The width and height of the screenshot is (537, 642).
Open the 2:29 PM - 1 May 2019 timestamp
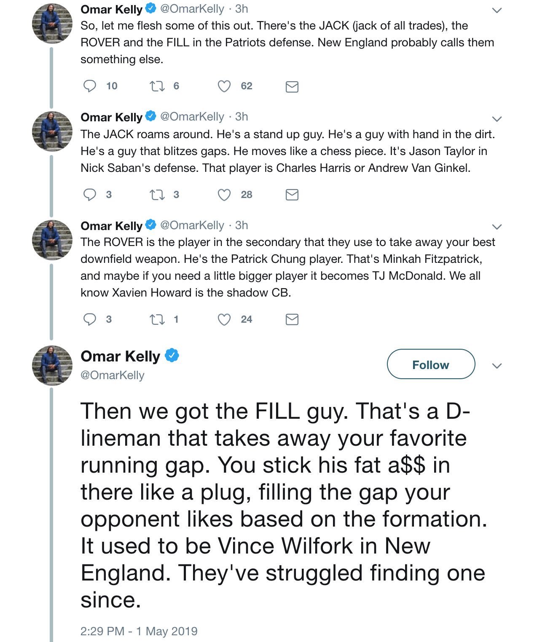(x=139, y=631)
